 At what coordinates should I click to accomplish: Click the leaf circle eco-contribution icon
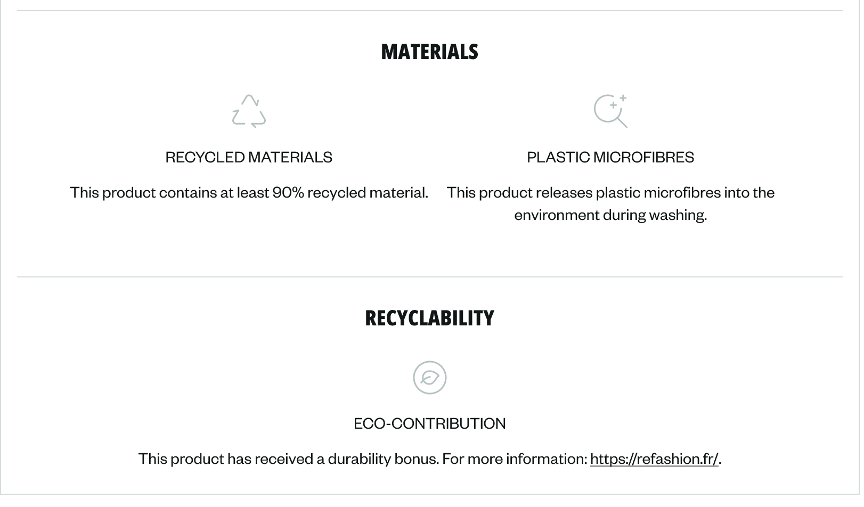tap(429, 378)
